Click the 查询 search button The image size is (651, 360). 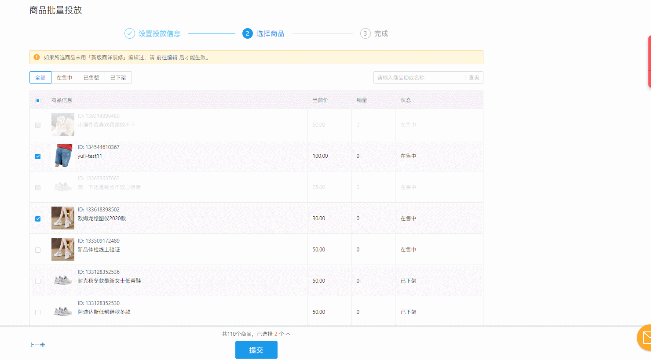[x=474, y=77]
